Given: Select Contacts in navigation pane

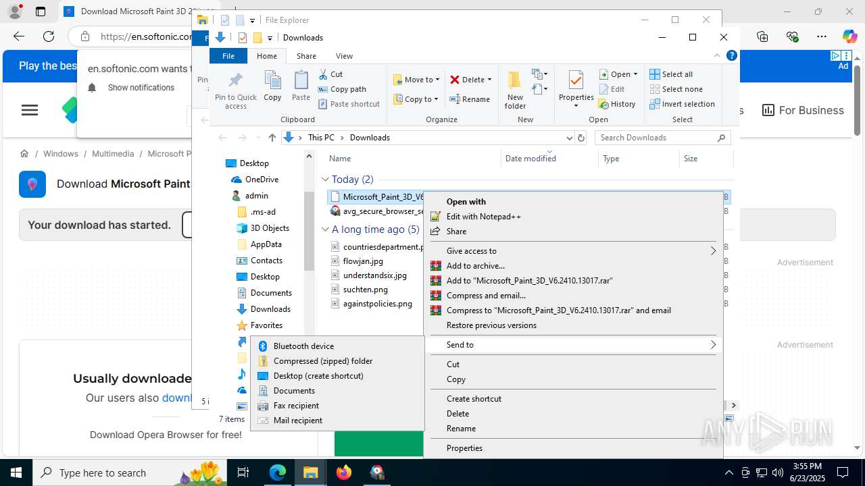Looking at the screenshot, I should pos(266,261).
